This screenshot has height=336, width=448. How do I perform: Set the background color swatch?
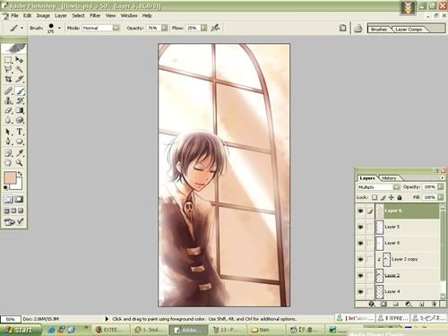click(18, 185)
